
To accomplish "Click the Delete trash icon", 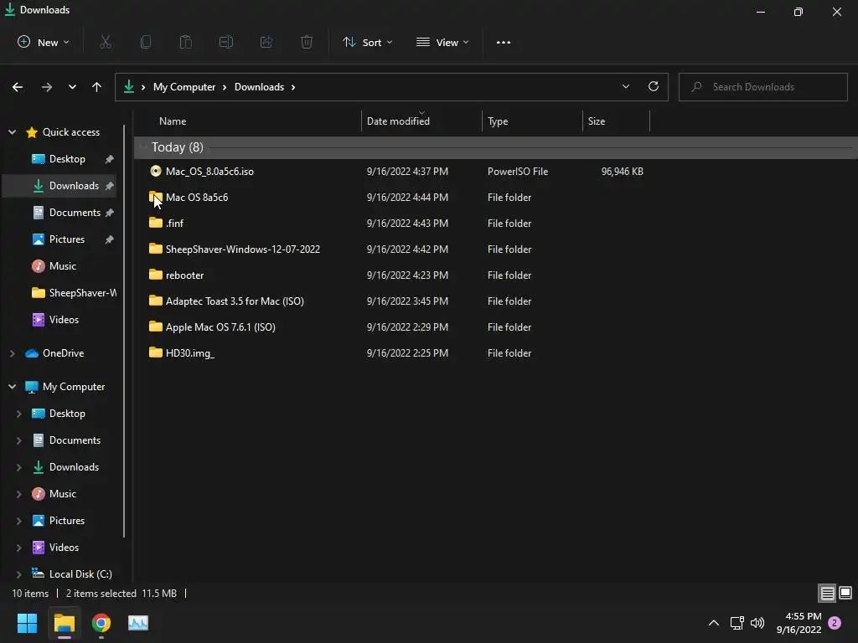I will point(307,42).
